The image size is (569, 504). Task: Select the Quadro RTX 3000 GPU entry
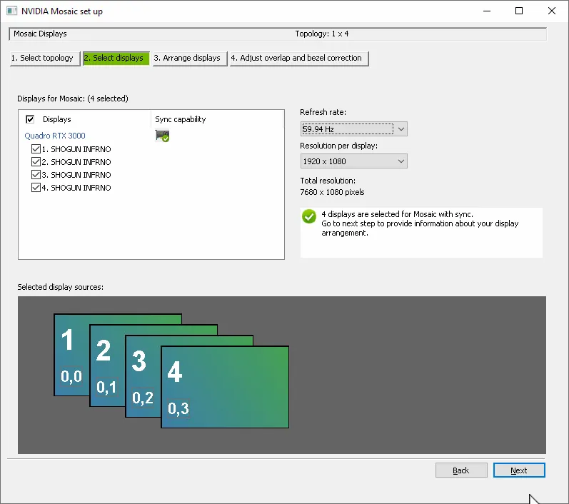[x=55, y=136]
